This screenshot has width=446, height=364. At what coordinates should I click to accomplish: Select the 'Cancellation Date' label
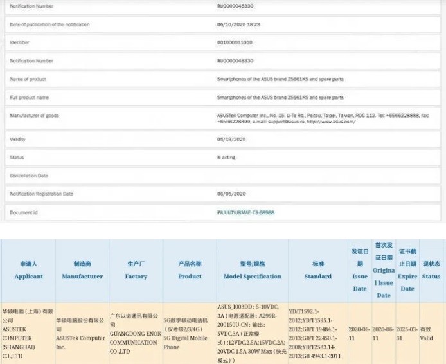29,176
